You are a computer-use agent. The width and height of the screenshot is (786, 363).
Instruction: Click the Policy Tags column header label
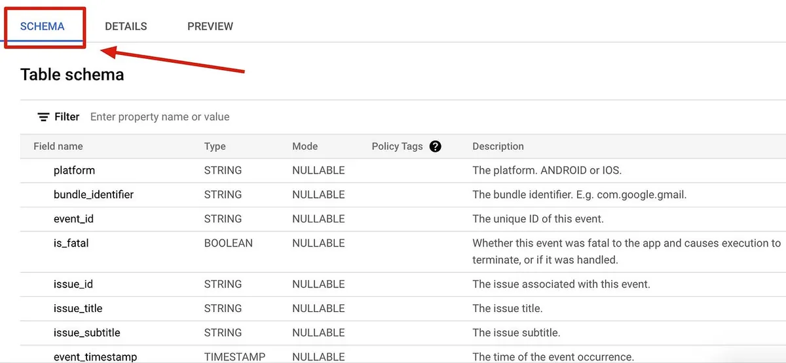[x=397, y=147]
